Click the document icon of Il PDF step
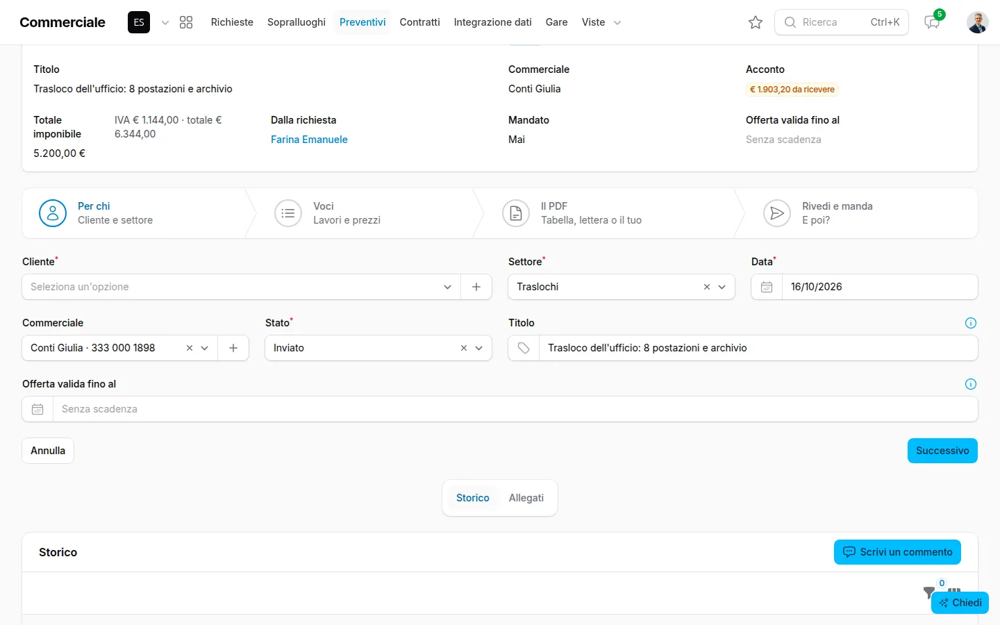 pyautogui.click(x=516, y=213)
